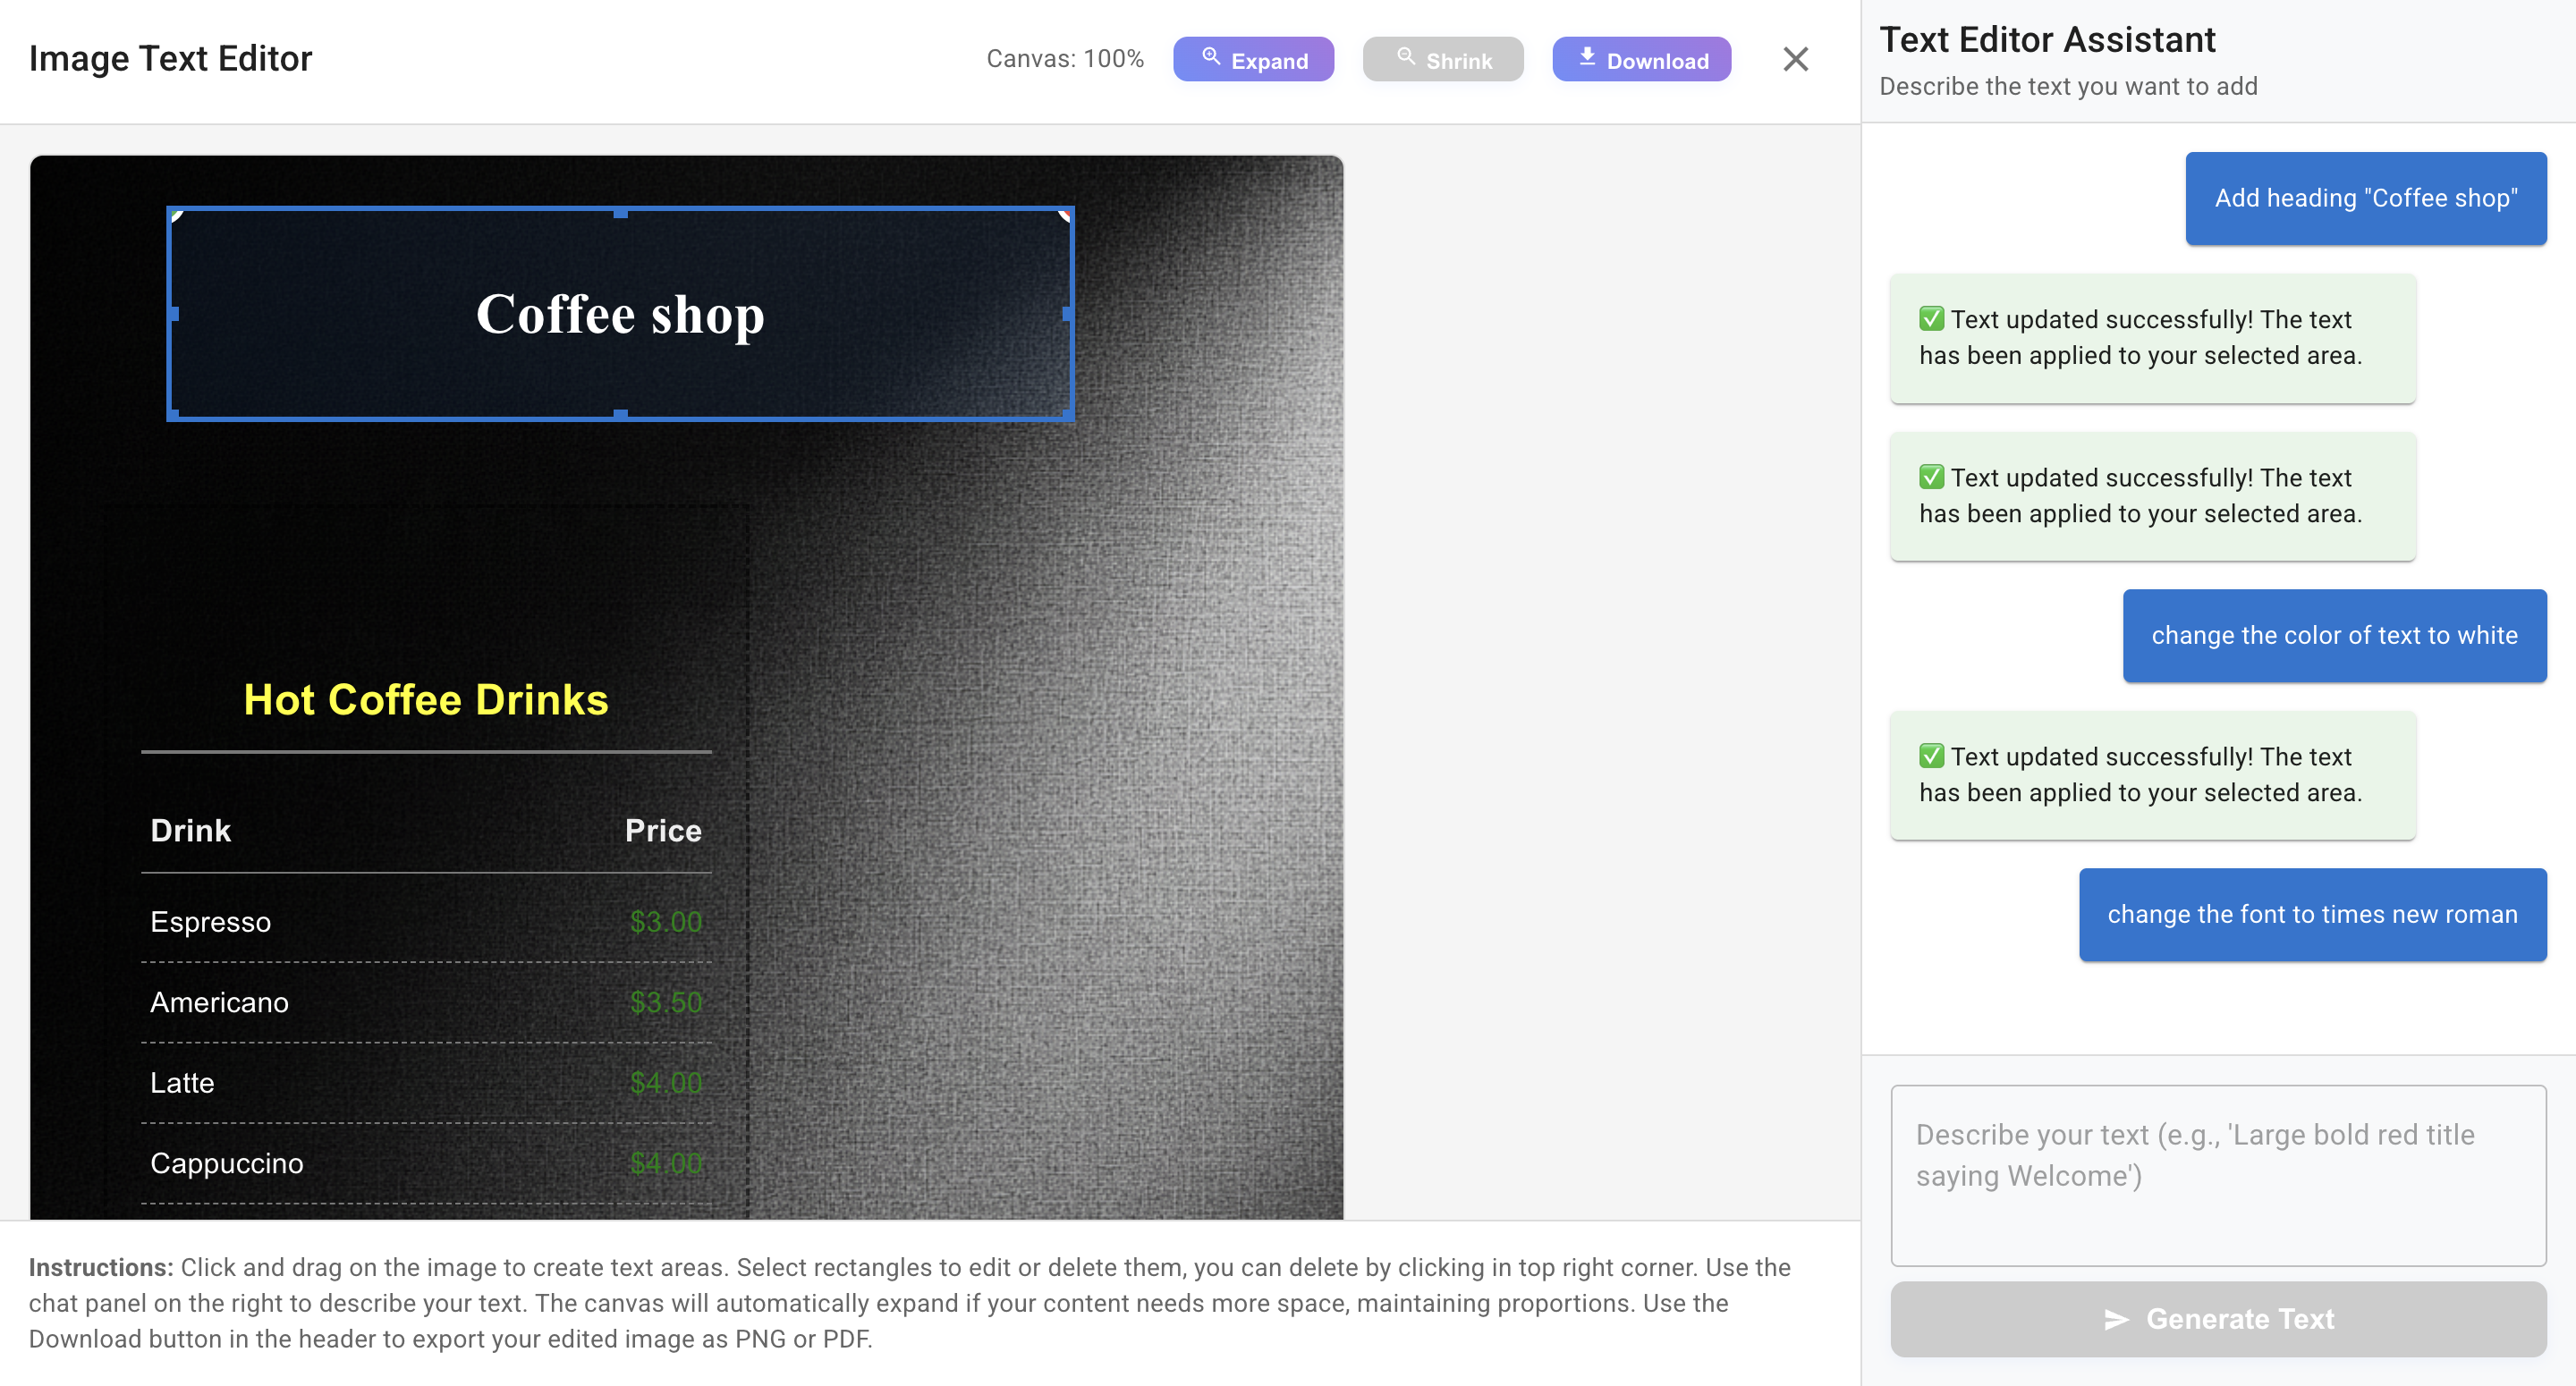
Task: Click "Describe the text you want to add" subtitle
Action: point(2068,87)
